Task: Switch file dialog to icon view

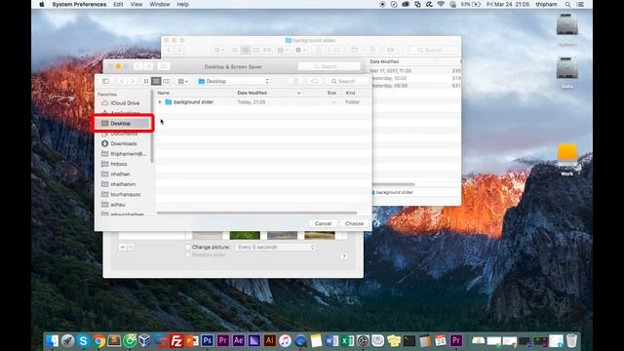Action: click(x=146, y=81)
